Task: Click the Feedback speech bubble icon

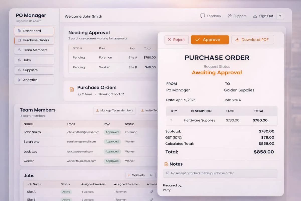Action: click(x=202, y=16)
